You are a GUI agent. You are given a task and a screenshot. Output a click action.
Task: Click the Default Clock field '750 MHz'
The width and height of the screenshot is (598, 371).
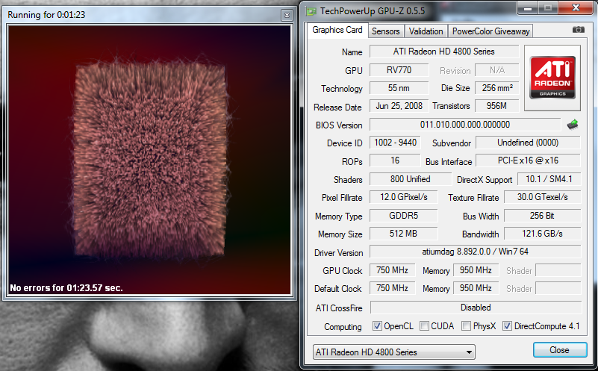[393, 288]
